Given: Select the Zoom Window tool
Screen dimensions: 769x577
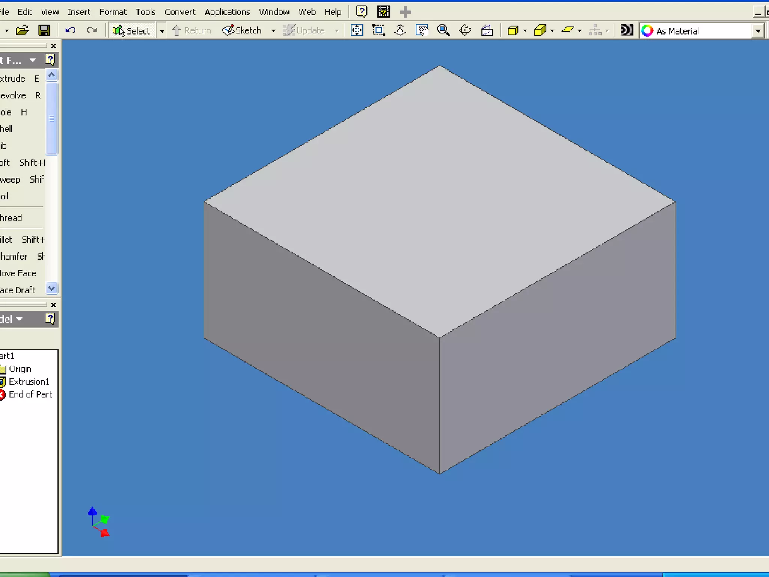Looking at the screenshot, I should point(378,30).
